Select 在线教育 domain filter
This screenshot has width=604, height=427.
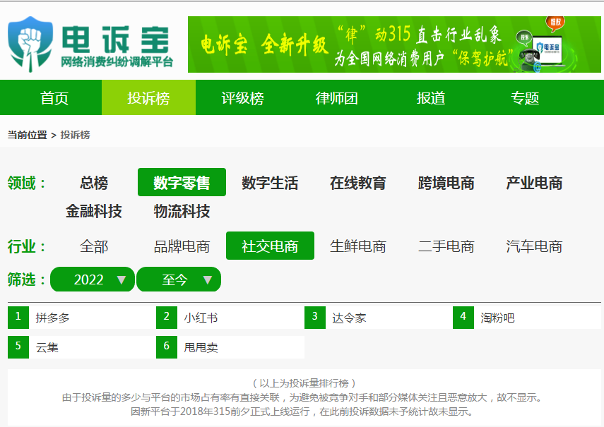[358, 182]
